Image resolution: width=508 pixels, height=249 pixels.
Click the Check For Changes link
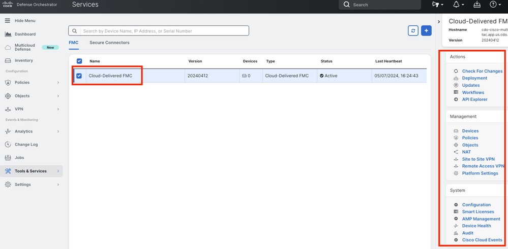(x=482, y=71)
